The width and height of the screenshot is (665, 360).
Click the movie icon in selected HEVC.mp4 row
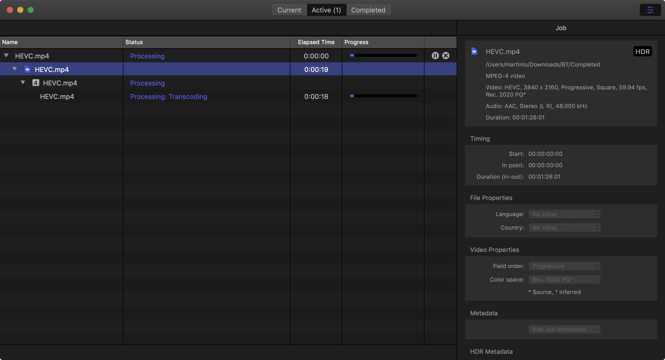pos(27,69)
